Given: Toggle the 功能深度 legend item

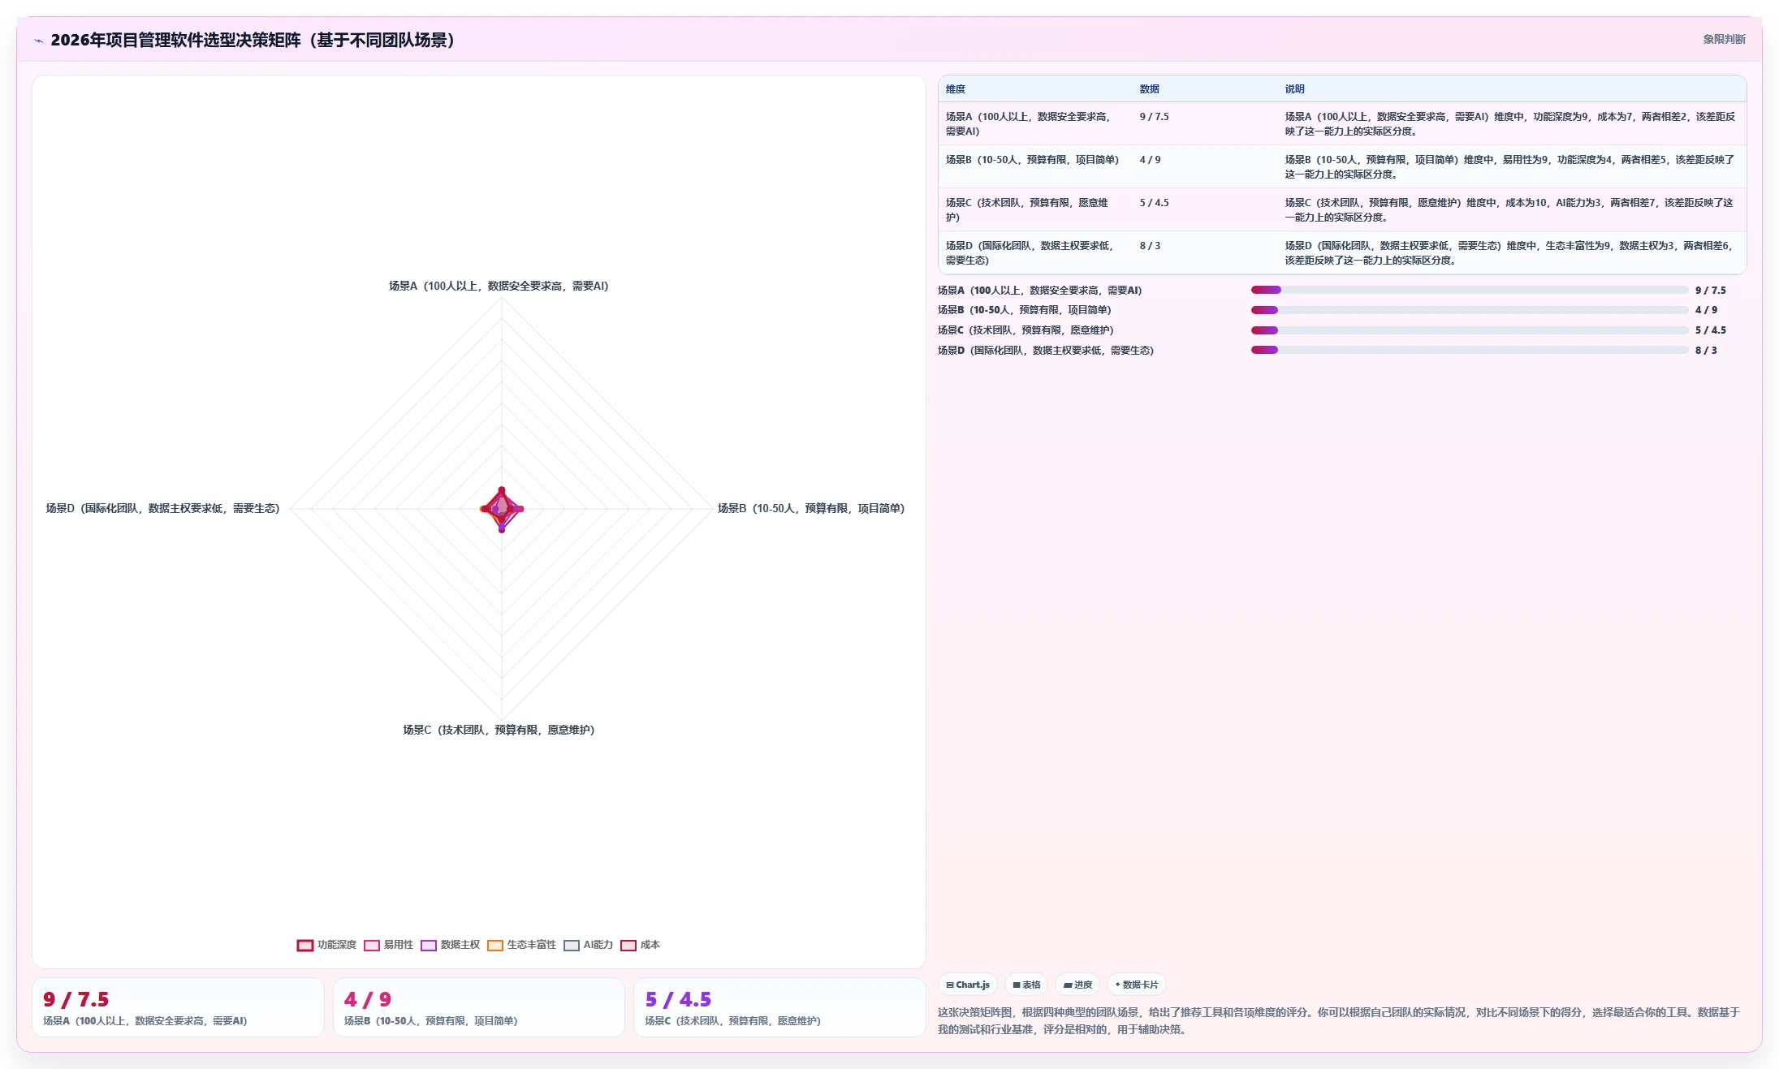Looking at the screenshot, I should tap(326, 945).
